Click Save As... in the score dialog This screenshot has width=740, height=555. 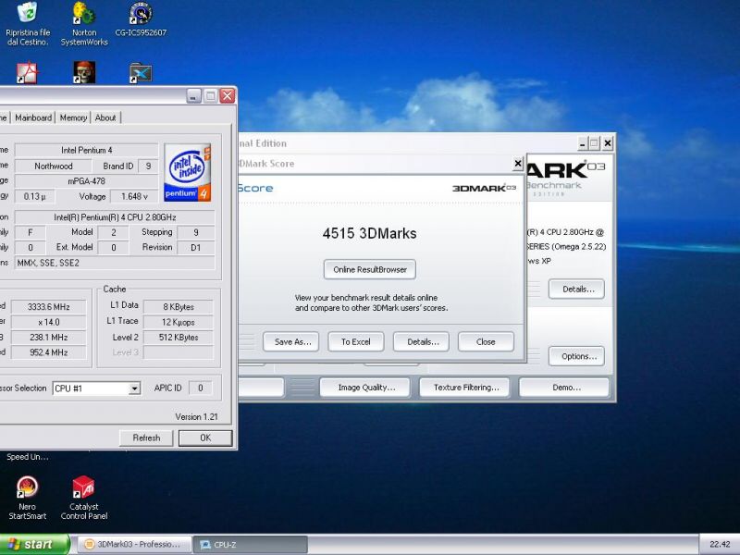(291, 341)
